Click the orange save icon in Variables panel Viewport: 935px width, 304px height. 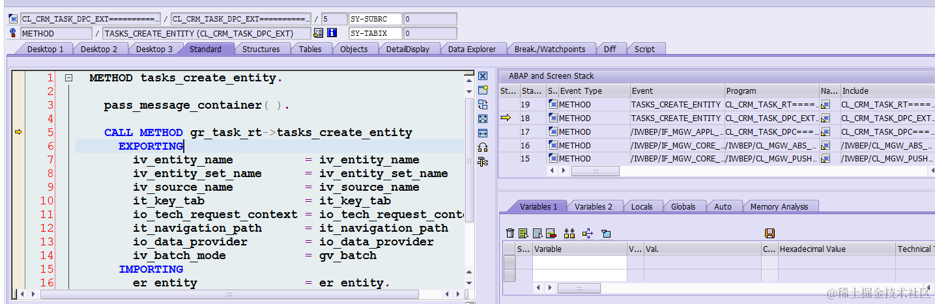click(770, 233)
